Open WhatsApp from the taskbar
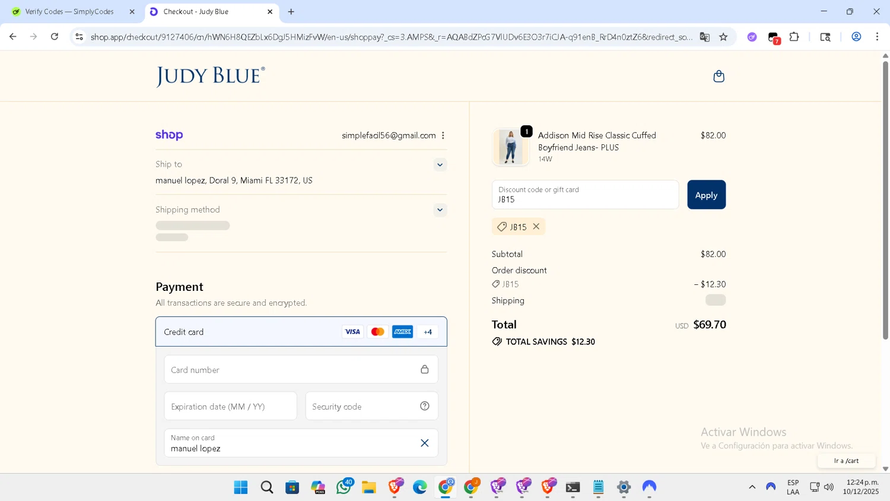Viewport: 890px width, 501px height. pos(344,487)
